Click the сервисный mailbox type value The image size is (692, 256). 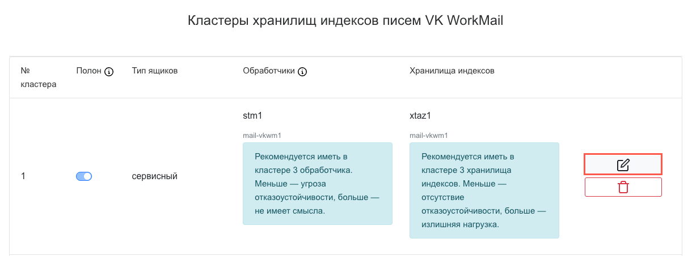click(x=154, y=176)
